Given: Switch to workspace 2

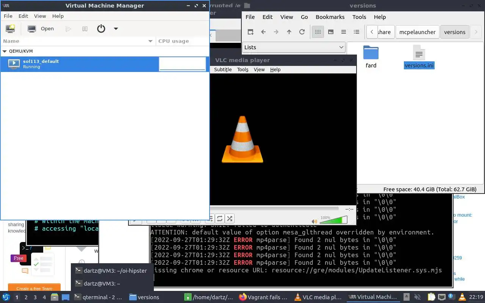Looking at the screenshot, I should point(26,297).
